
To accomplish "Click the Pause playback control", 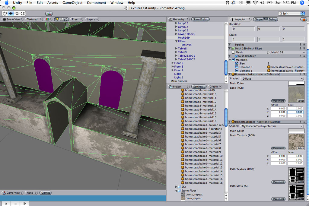I will 15,203.
